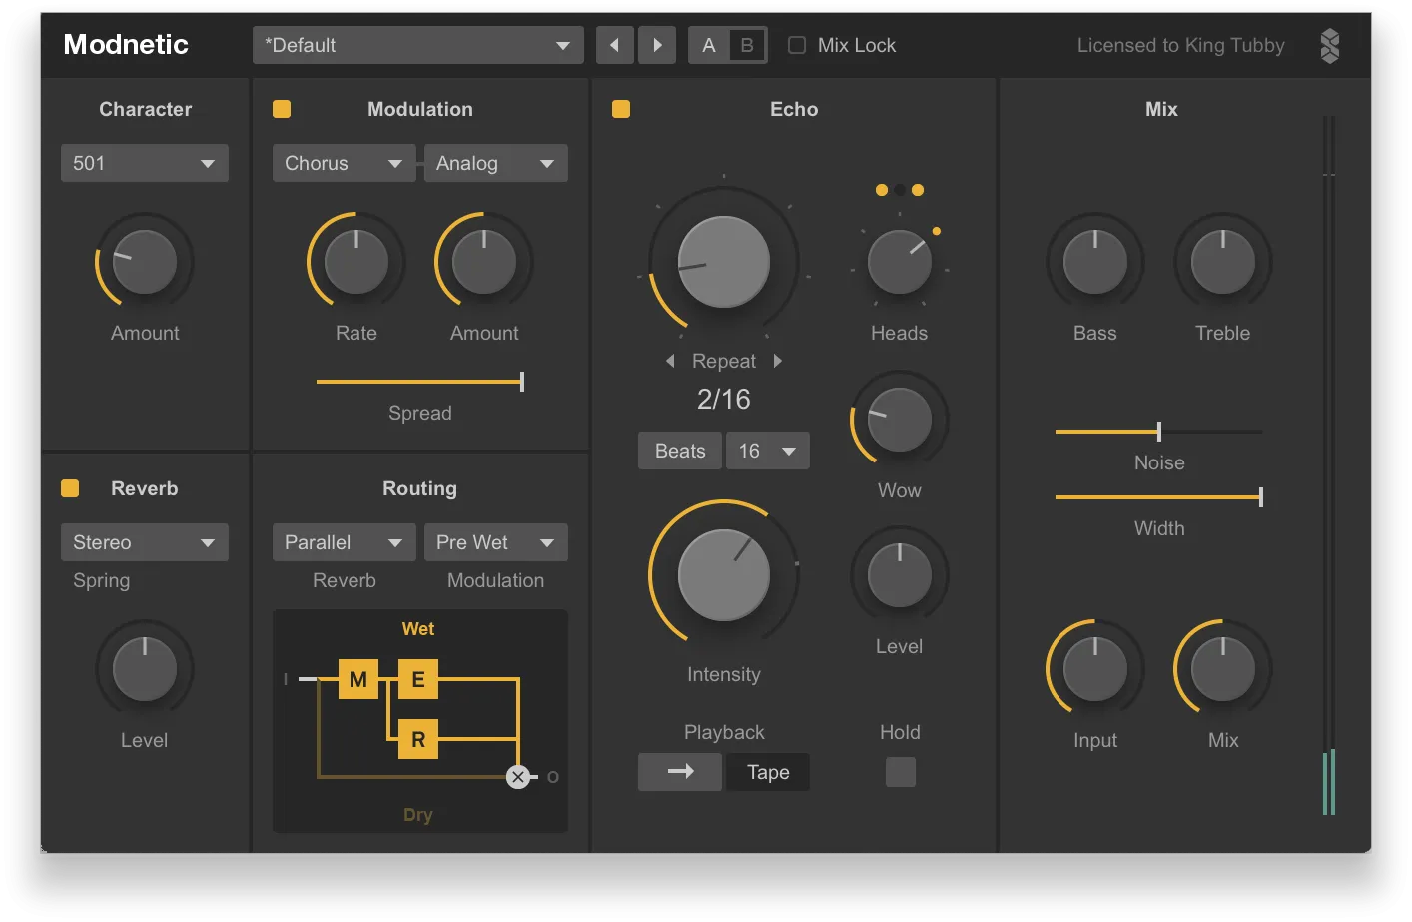Screen dimensions: 1412x922
Task: Click the Spring label under Reverb
Action: [102, 581]
